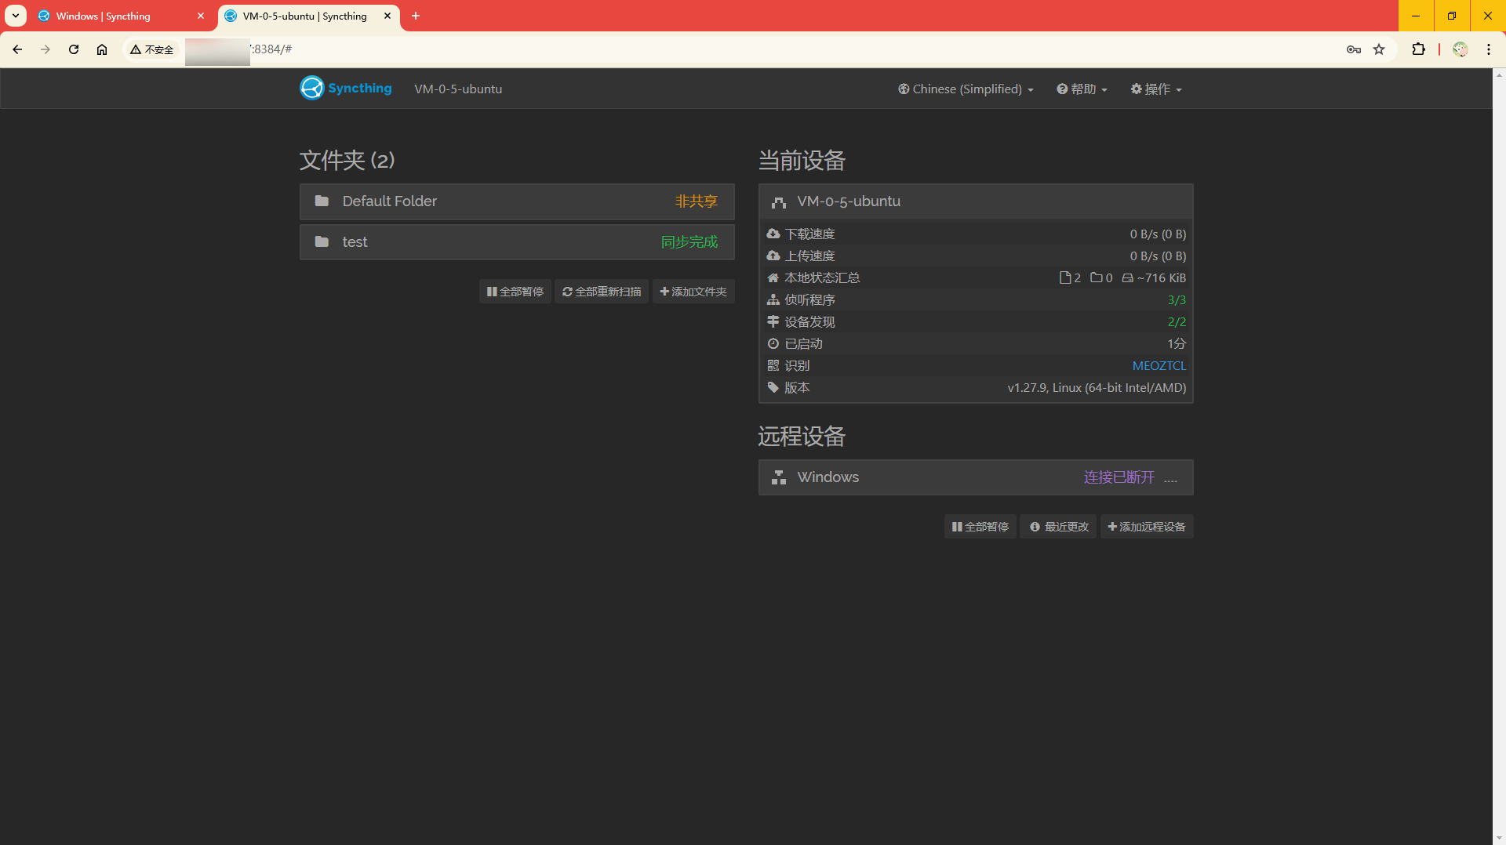1506x845 pixels.
Task: Click the listeners 3/3 status value
Action: pyautogui.click(x=1177, y=299)
